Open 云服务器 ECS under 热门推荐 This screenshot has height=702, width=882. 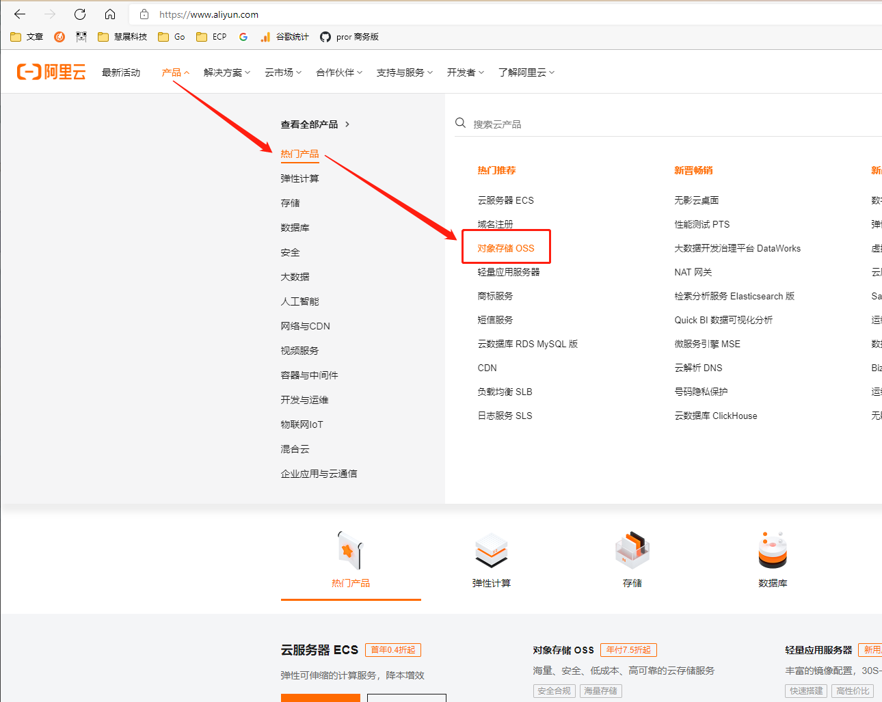[x=505, y=200]
